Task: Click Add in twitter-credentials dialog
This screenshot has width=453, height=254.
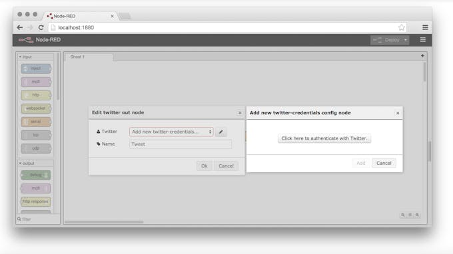Action: click(361, 163)
